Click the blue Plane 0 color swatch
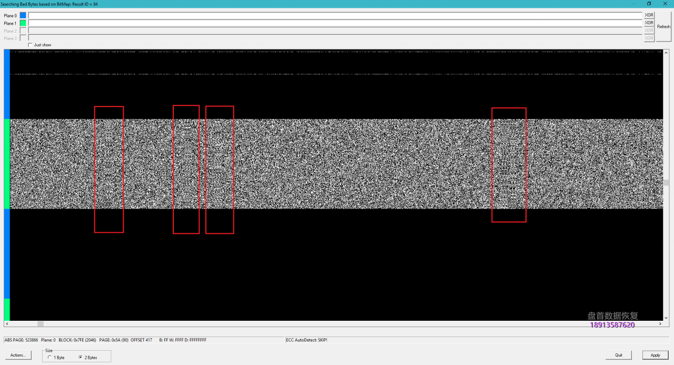Viewport: 674px width, 365px height. tap(23, 15)
